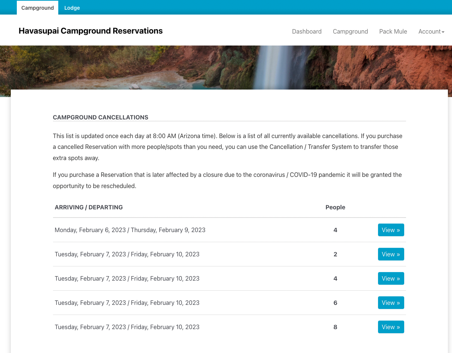Click the people count 6 cell
452x353 pixels.
pyautogui.click(x=335, y=303)
